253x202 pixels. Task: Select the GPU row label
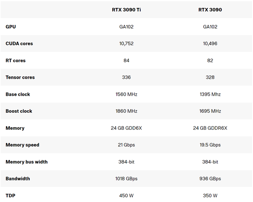pos(11,27)
